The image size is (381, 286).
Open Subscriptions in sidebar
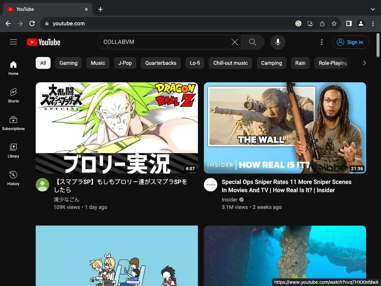pos(13,123)
